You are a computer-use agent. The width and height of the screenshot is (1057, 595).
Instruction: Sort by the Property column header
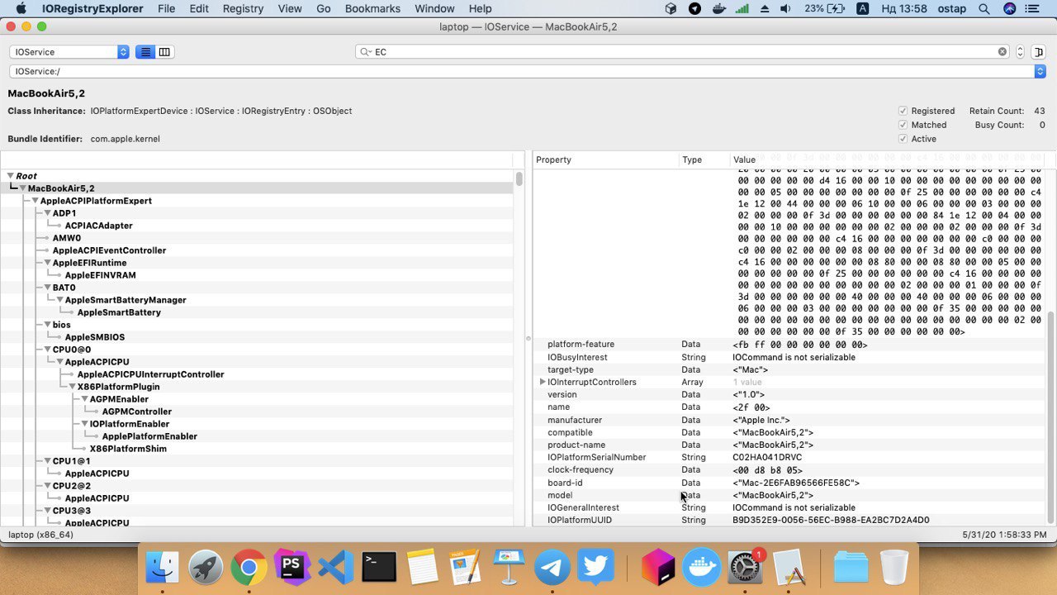(606, 159)
